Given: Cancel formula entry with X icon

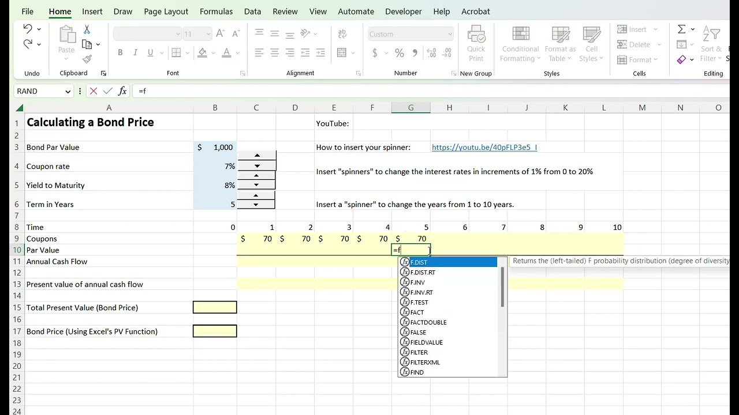Looking at the screenshot, I should (x=94, y=91).
